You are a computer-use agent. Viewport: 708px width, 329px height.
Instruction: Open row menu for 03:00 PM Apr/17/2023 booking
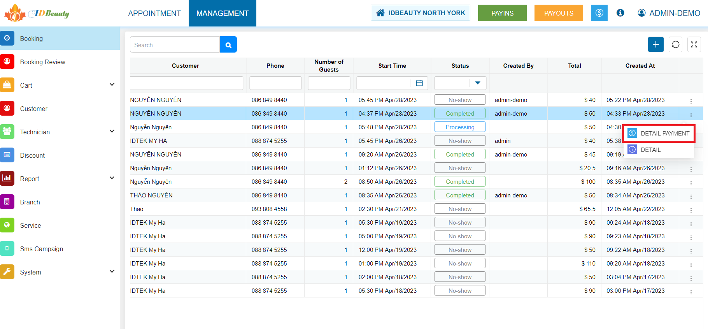coord(691,292)
